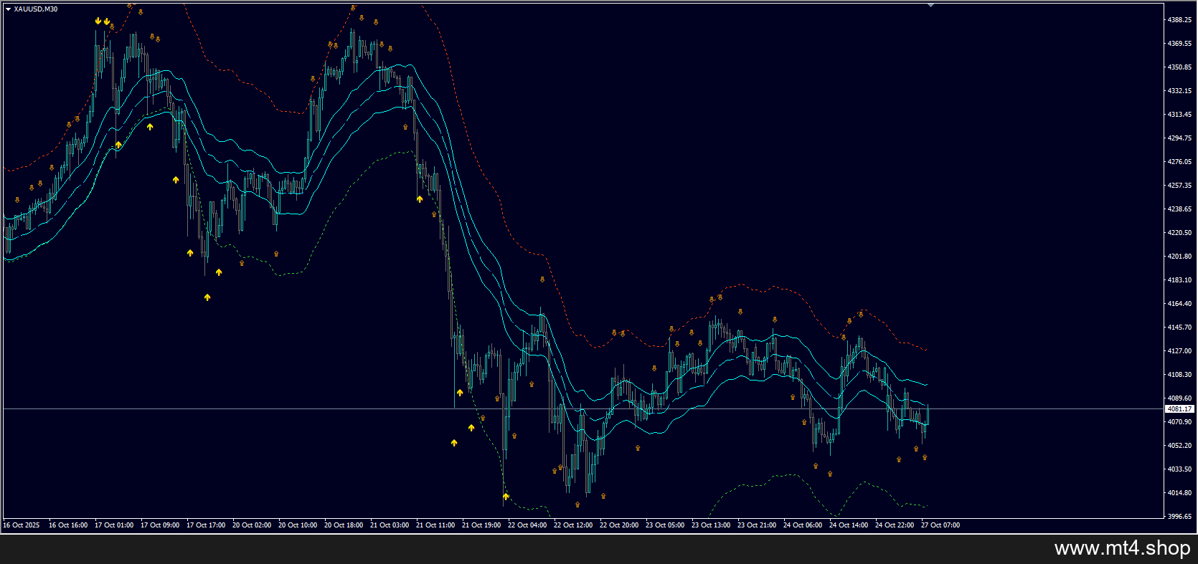
Task: Click time axis label 24 Oct 14:00
Action: 849,525
